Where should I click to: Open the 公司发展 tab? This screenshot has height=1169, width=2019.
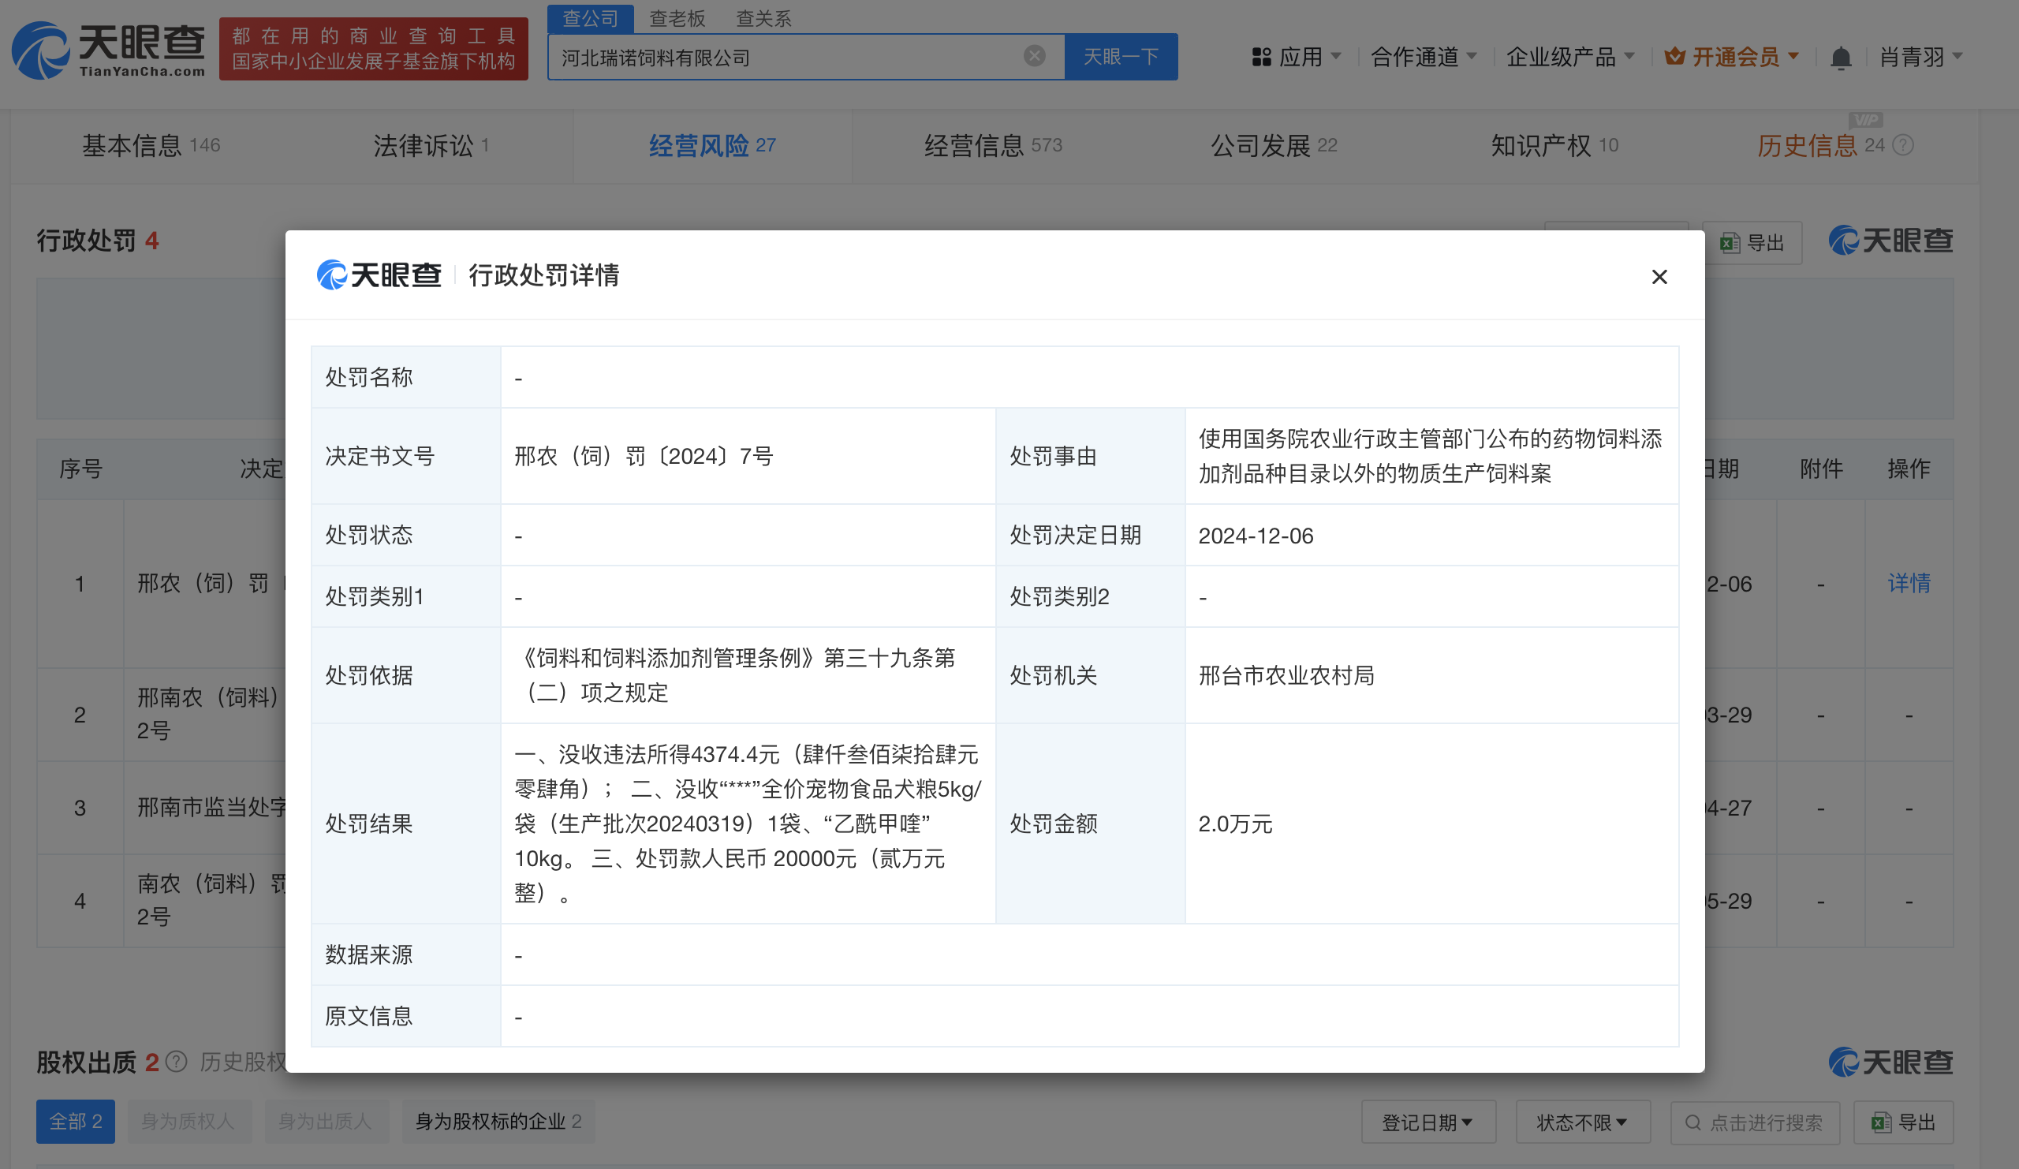(x=1274, y=145)
